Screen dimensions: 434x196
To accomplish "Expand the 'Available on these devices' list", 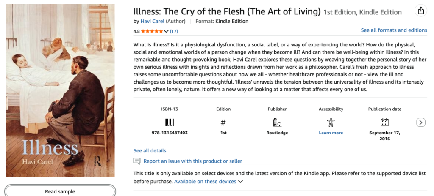I will [x=241, y=182].
